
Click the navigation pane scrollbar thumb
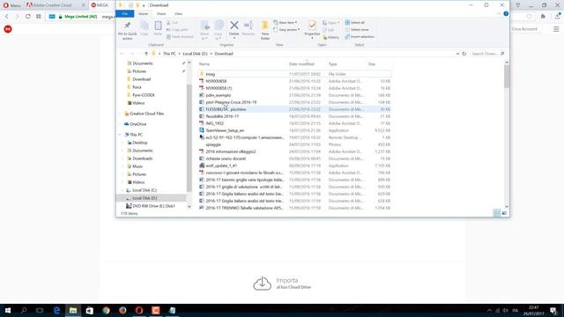tap(189, 138)
